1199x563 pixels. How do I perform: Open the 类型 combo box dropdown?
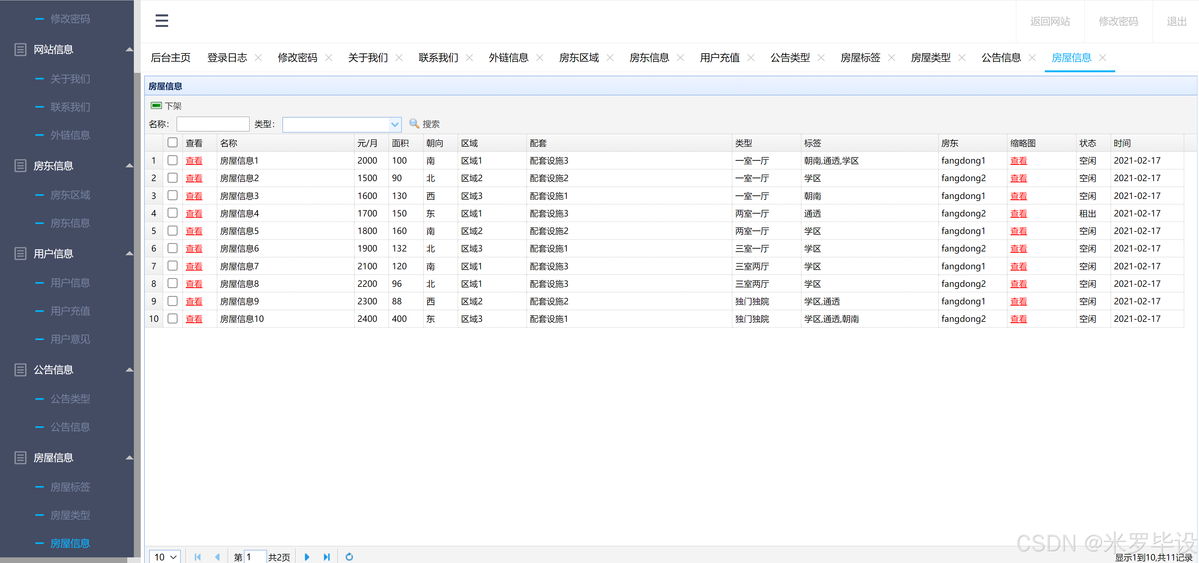pyautogui.click(x=395, y=124)
